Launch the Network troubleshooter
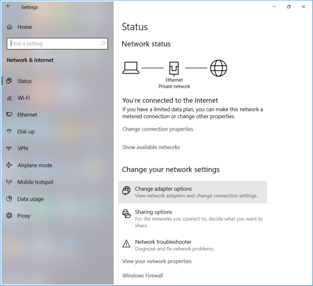313x286 pixels. click(x=163, y=242)
